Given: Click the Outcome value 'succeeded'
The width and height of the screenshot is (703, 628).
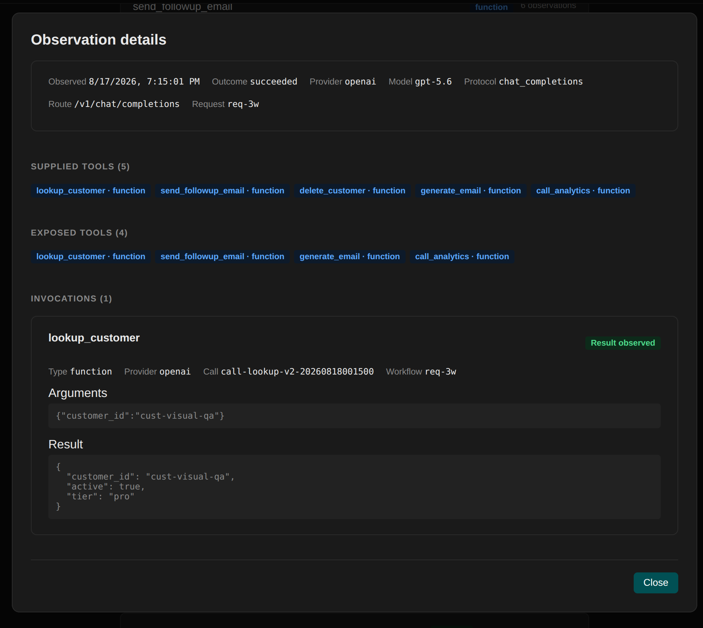Looking at the screenshot, I should (x=273, y=82).
